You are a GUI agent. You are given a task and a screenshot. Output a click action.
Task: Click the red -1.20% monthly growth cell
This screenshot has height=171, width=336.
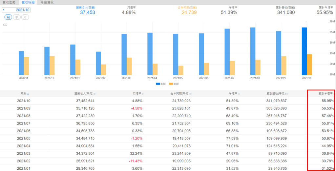tap(137, 139)
